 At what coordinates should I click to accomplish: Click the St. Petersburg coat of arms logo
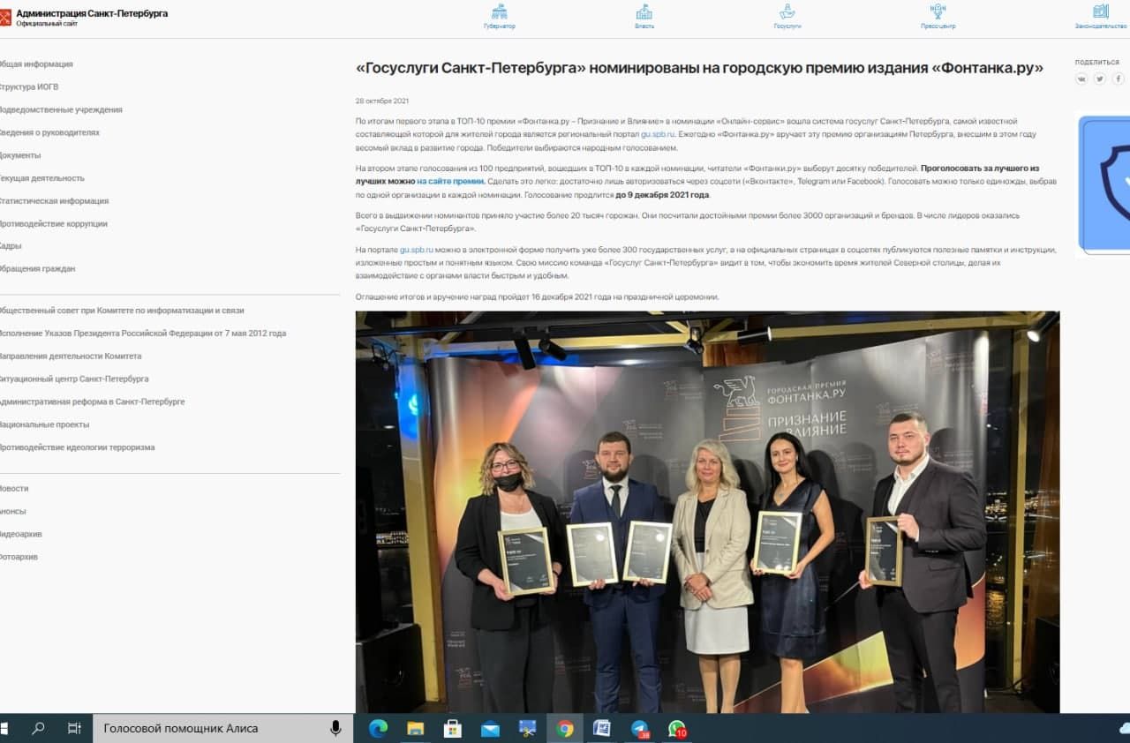[x=5, y=18]
